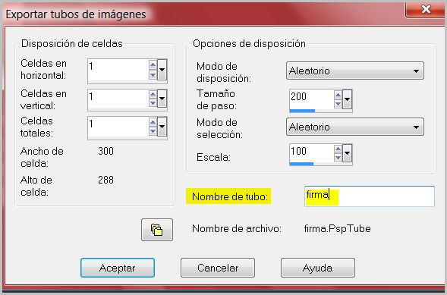Increase Tamaño de paso with up arrow
447x295 pixels.
click(x=338, y=95)
